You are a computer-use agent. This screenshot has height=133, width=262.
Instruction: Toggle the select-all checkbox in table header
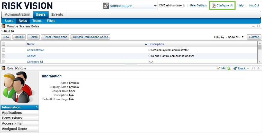4,44
